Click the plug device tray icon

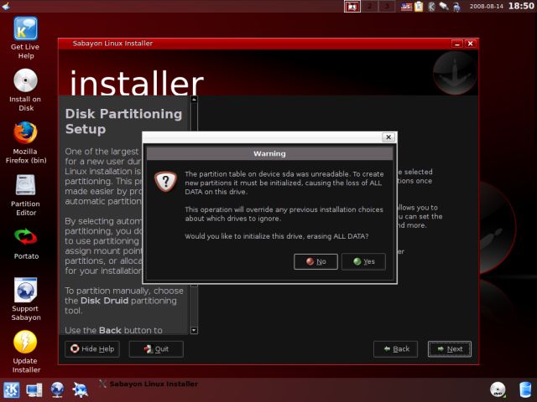[444, 6]
